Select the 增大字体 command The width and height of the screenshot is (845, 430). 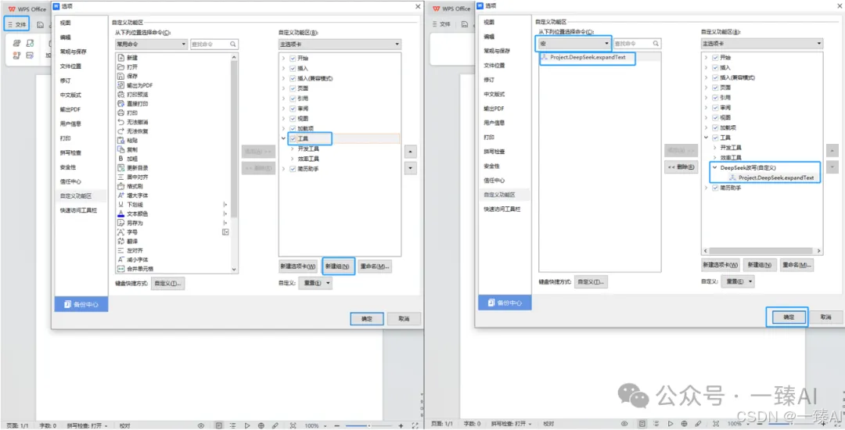click(136, 195)
